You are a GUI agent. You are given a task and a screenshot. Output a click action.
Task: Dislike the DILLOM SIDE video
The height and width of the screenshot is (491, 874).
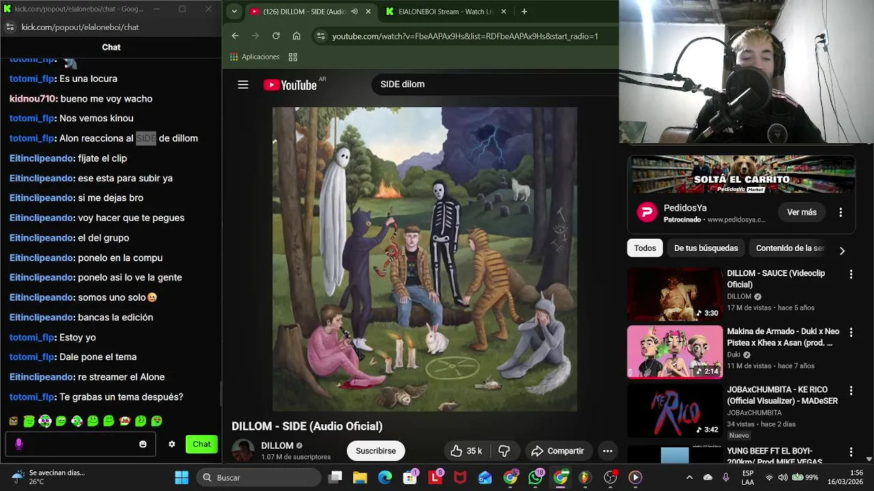[x=505, y=451]
